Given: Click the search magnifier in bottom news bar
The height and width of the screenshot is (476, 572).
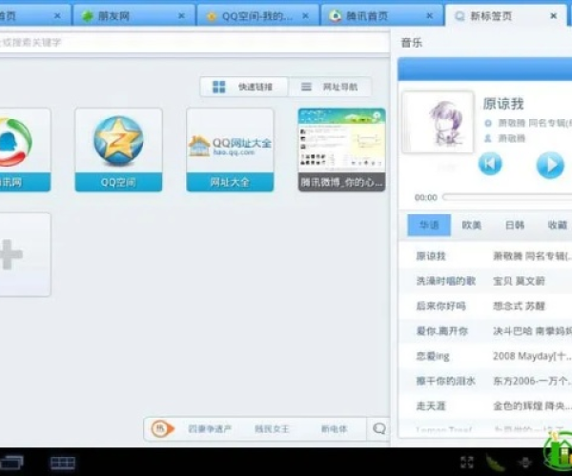Looking at the screenshot, I should point(379,428).
